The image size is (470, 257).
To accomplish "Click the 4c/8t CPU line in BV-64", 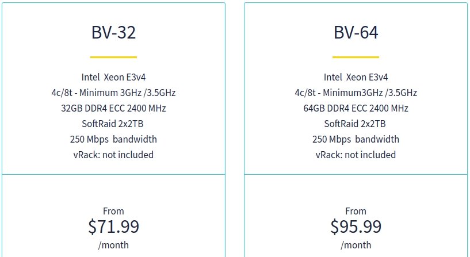I will click(356, 93).
